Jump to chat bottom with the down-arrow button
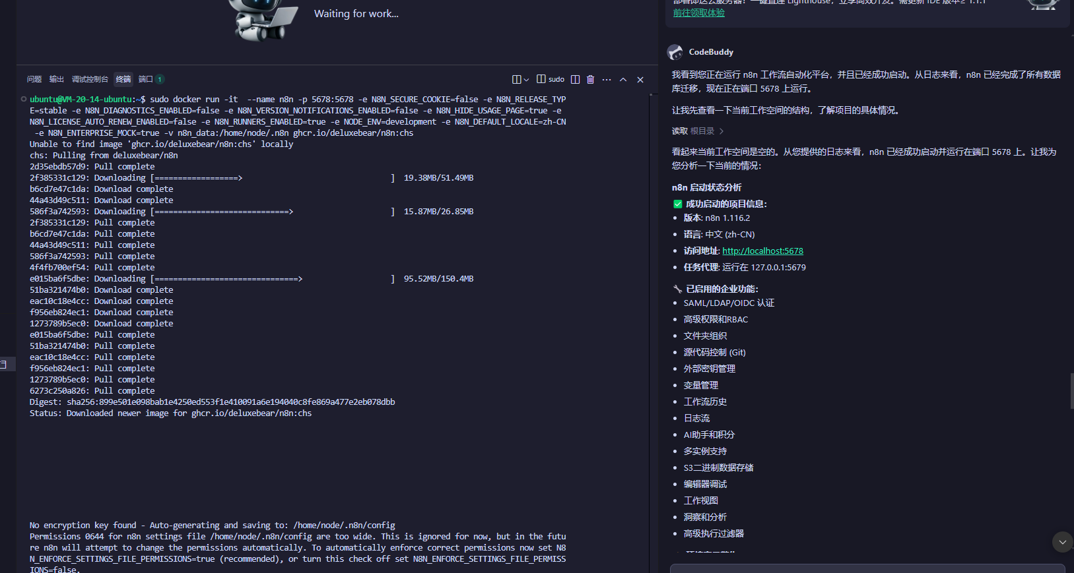 click(x=1062, y=542)
